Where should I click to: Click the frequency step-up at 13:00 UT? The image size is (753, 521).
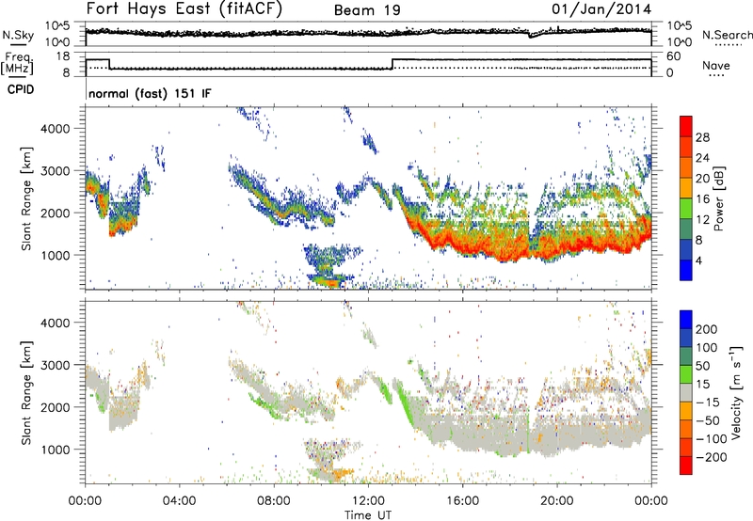[x=393, y=64]
